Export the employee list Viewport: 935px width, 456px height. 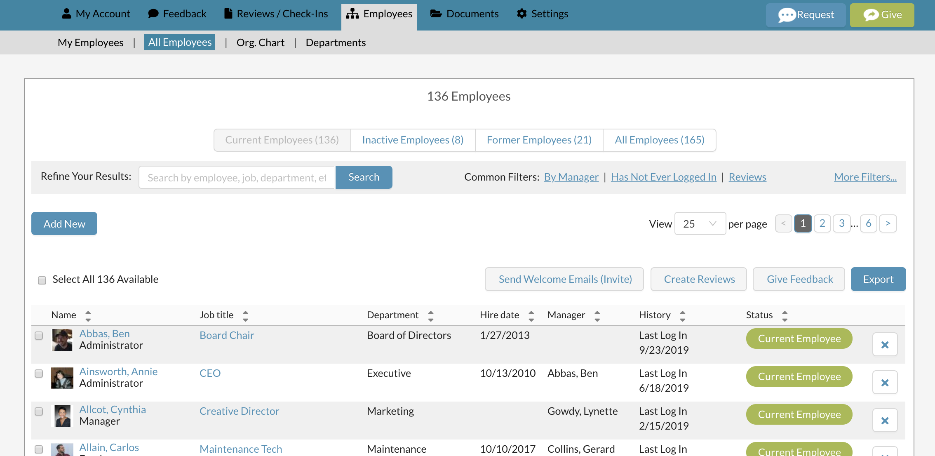point(878,279)
